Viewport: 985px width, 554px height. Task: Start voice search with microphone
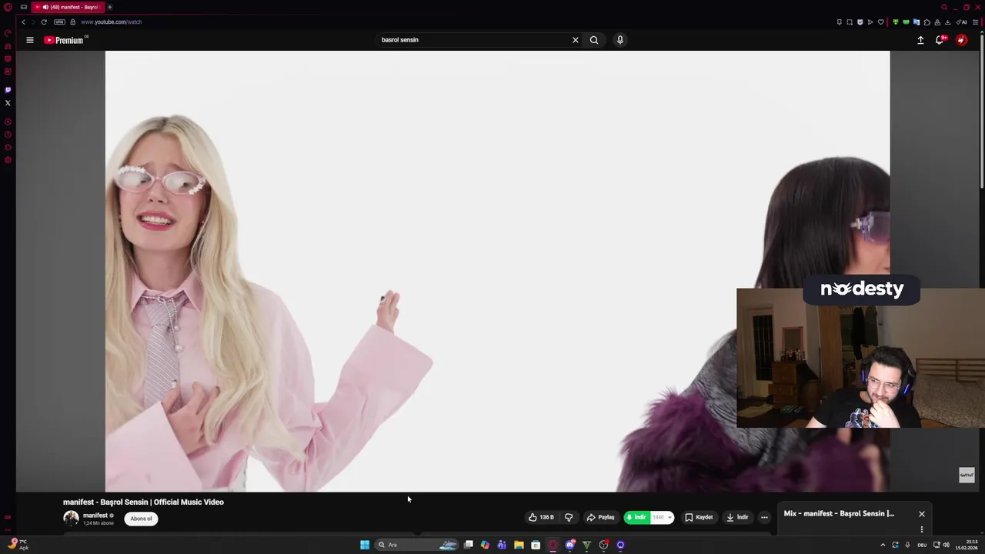[619, 40]
